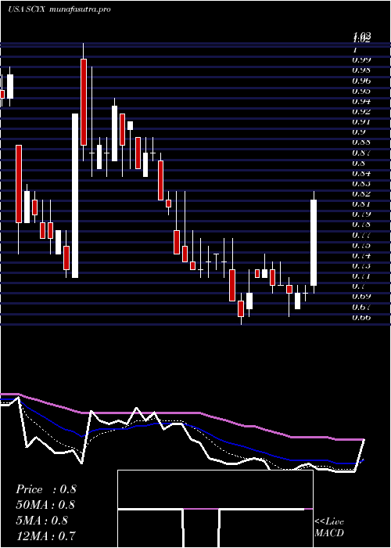Click the 'USA SCYX munafasutra.pro' chart title

(59, 9)
